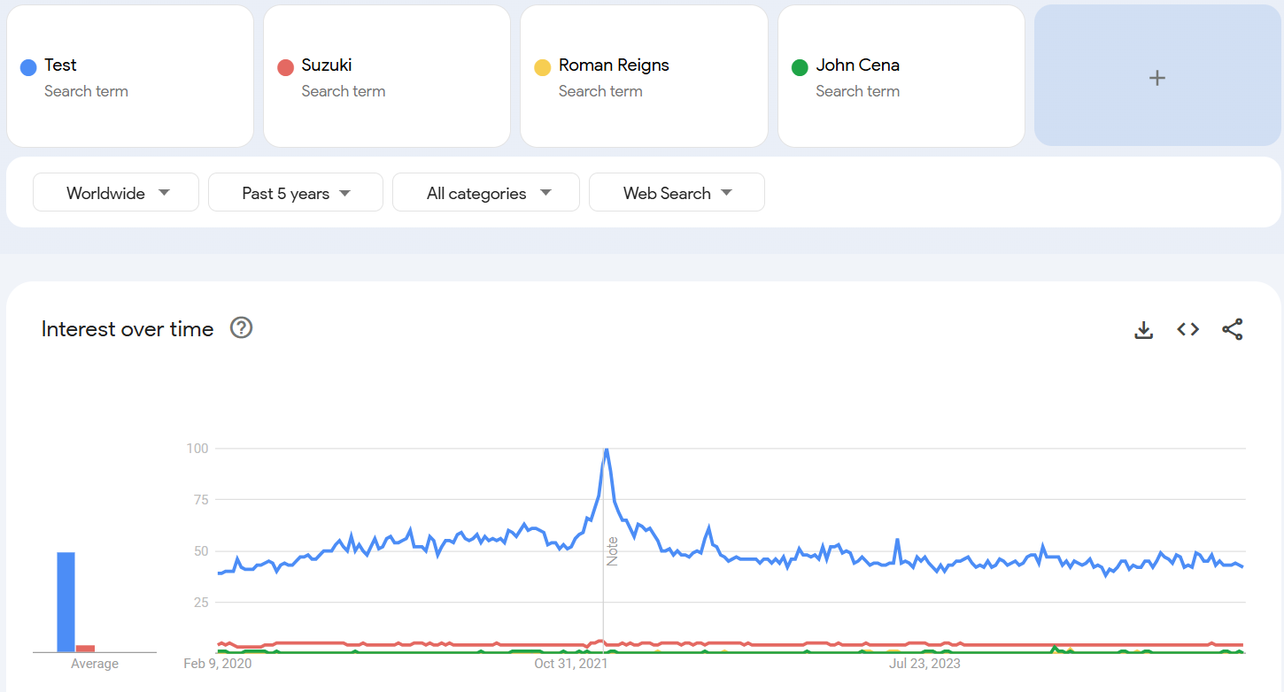This screenshot has height=692, width=1284.
Task: Select the Roman Reigns search term card
Action: coord(644,76)
